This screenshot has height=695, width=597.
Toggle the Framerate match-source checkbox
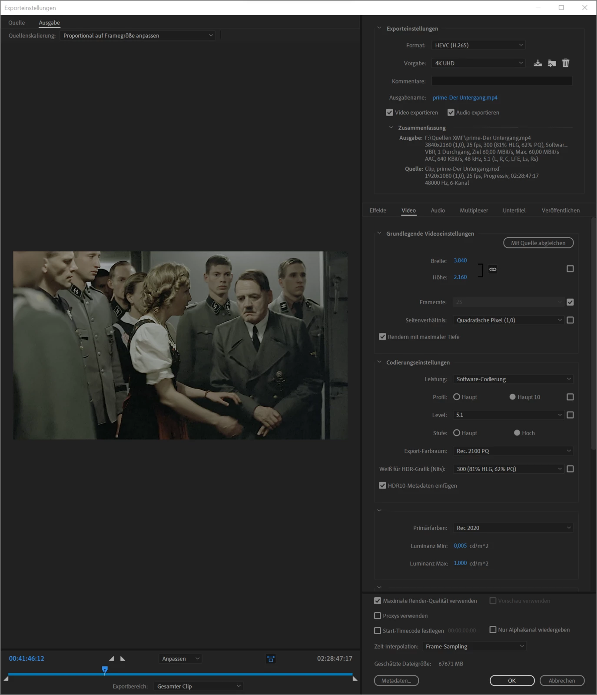click(x=570, y=302)
